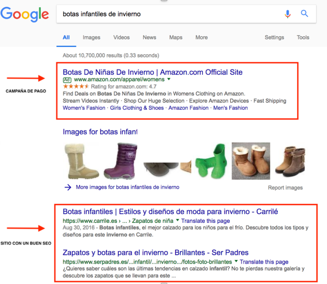Select the All tab

[66, 37]
